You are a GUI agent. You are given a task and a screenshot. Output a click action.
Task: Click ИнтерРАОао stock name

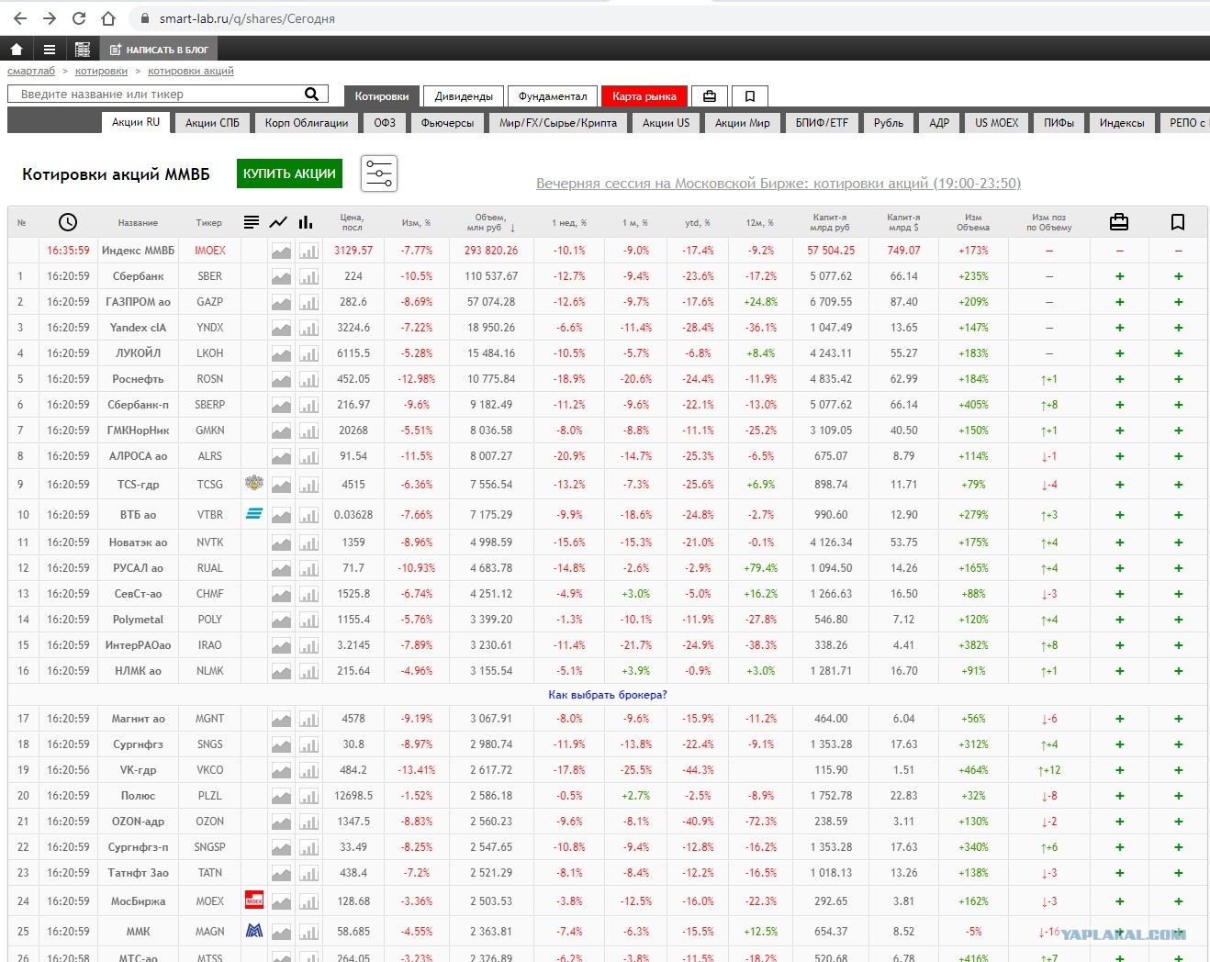[138, 645]
